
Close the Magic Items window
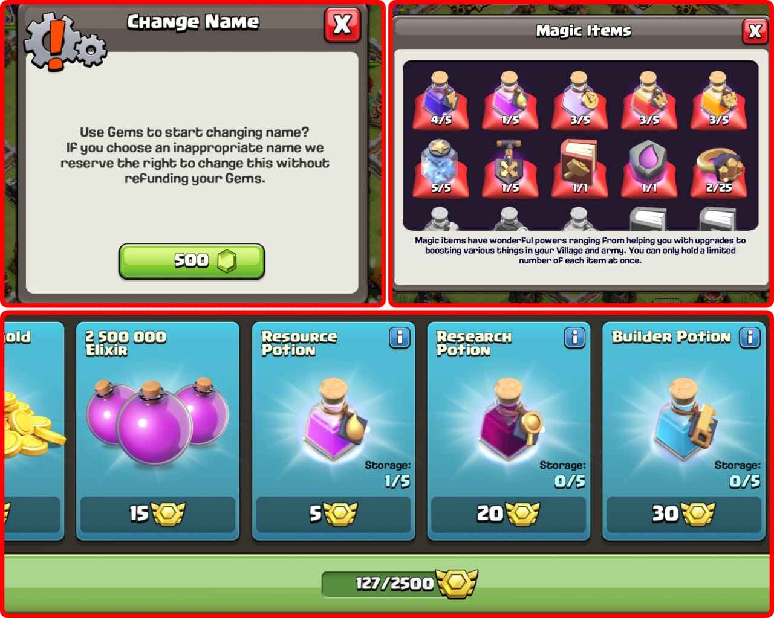(755, 31)
